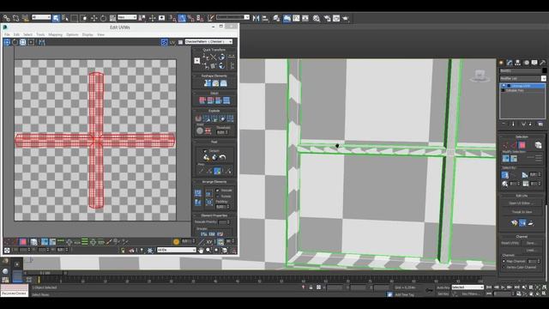Select the Freeform mode tool in Edit UVWs
This screenshot has height=309, width=549.
pos(31,42)
